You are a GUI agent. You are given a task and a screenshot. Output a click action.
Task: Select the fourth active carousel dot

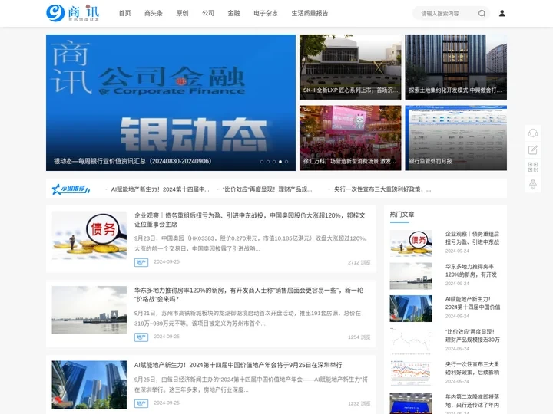click(280, 162)
